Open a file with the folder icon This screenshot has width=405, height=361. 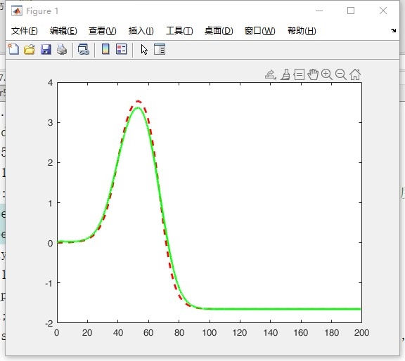click(x=30, y=49)
